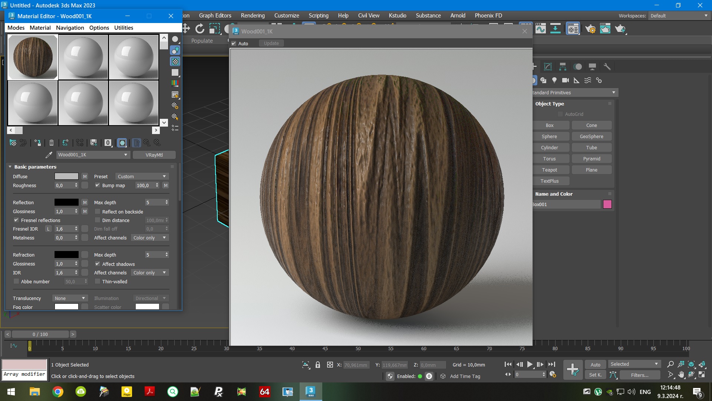Image resolution: width=712 pixels, height=401 pixels.
Task: Open the Rendering menu
Action: (253, 15)
